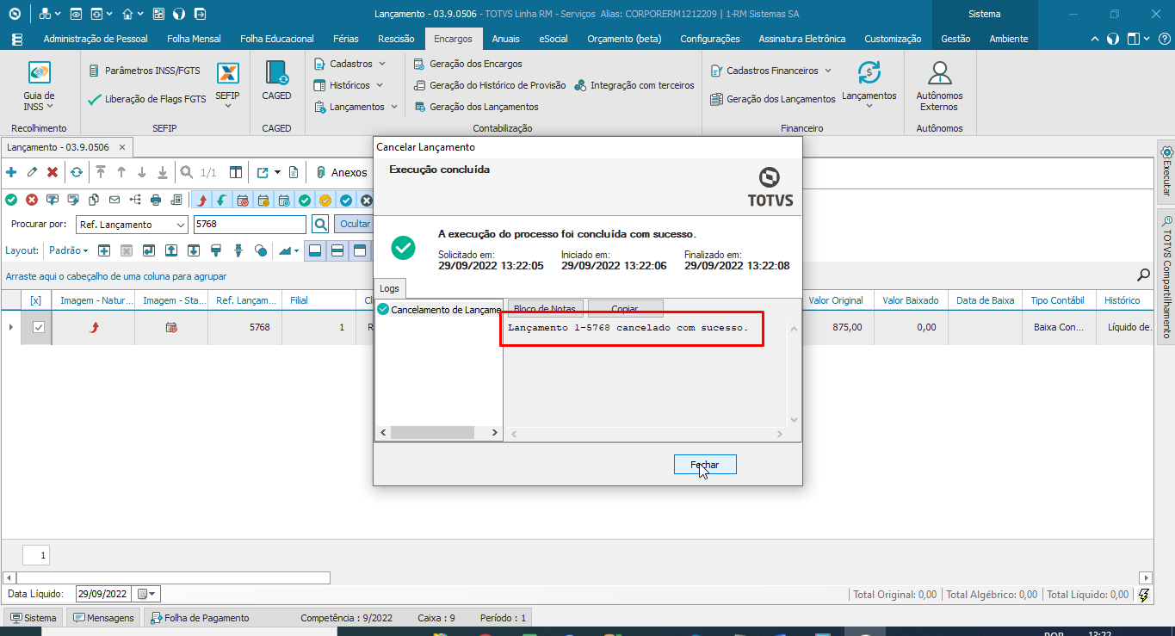Click the search magnifier next to 5768
This screenshot has height=636, width=1175.
coord(320,225)
